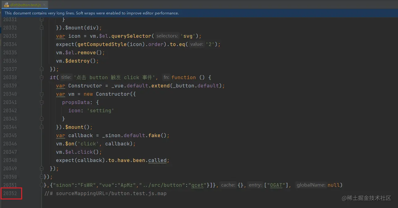The height and width of the screenshot is (208, 398).
Task: Click the '点击 button 触发 click 事件' string
Action: [x=114, y=77]
